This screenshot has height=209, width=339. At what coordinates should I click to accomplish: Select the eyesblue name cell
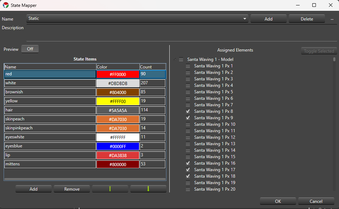point(50,146)
